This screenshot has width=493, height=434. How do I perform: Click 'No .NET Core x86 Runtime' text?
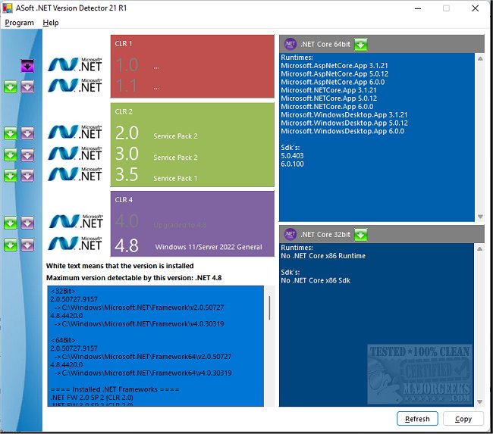[x=323, y=256]
